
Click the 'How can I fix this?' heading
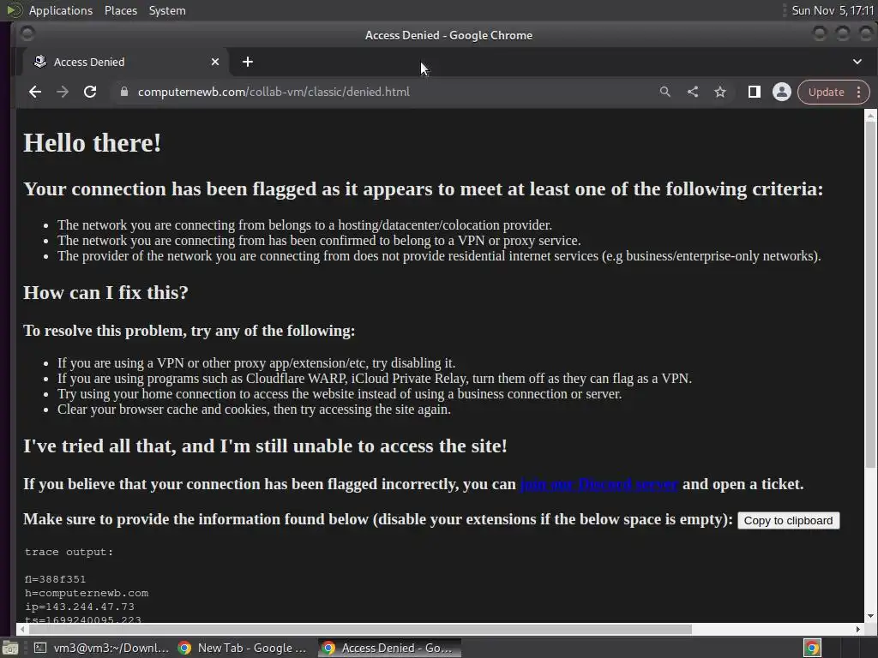pos(105,293)
